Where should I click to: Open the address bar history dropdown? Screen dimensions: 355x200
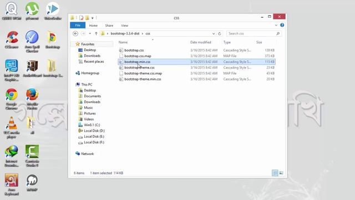[213, 33]
